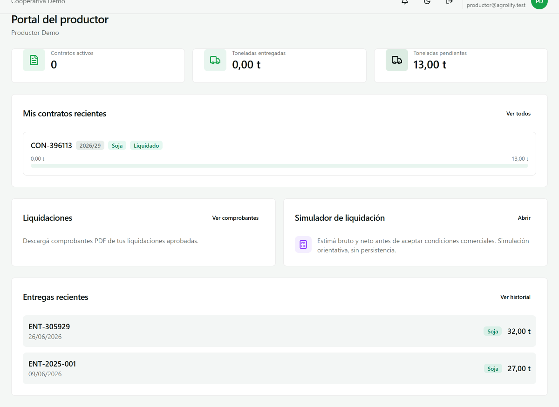Screen dimensions: 559x407
Task: Click the Mis contratos recientes heading
Action: tap(64, 114)
